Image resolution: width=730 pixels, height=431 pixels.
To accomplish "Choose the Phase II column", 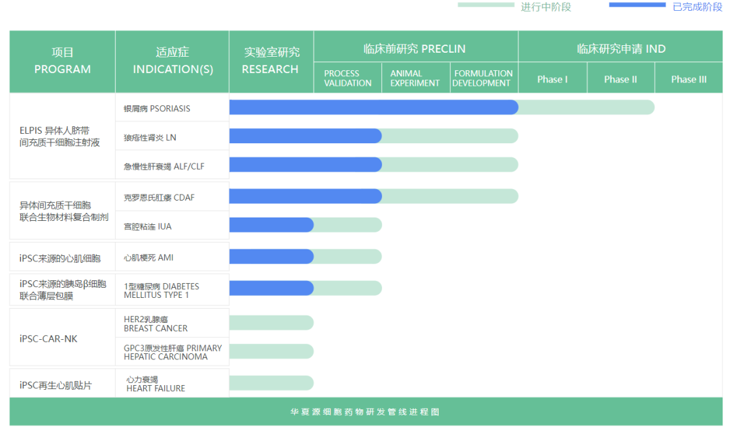I will (620, 79).
